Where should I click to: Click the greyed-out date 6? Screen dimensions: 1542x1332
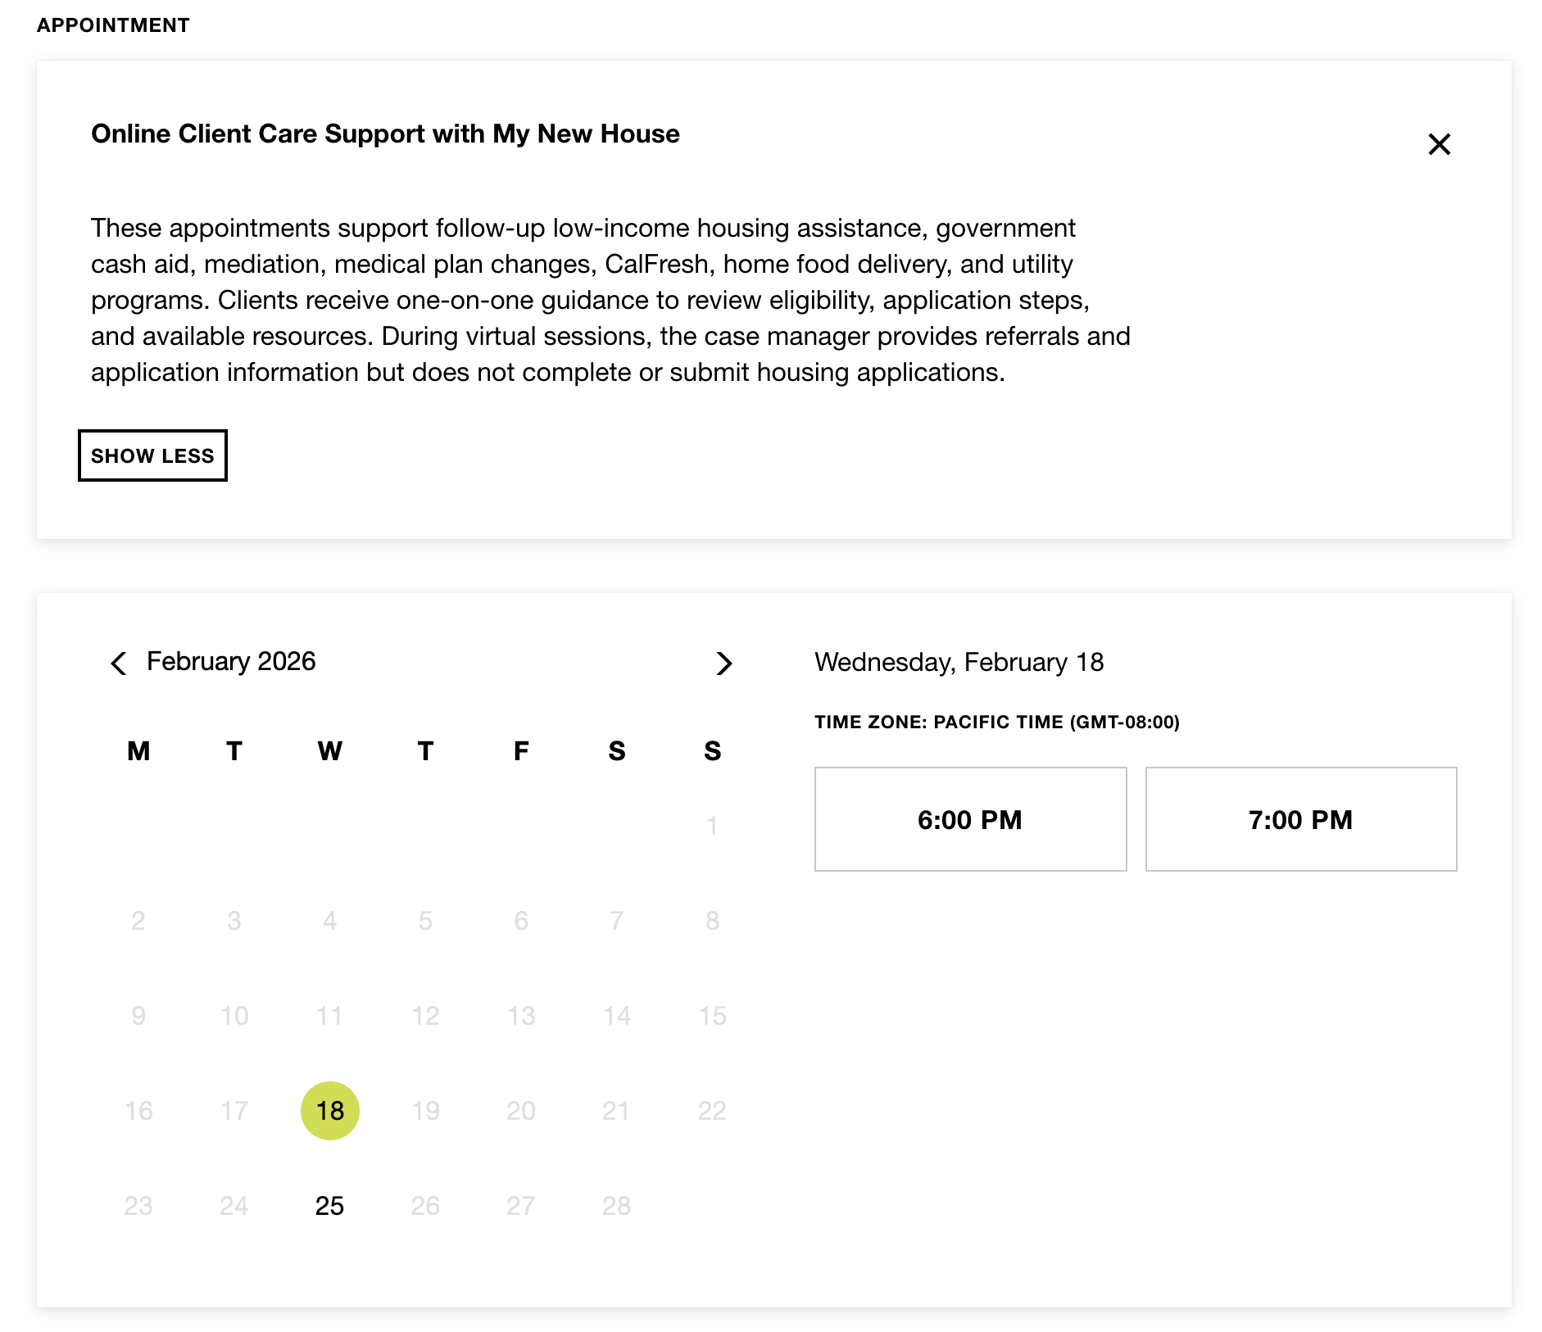click(521, 921)
